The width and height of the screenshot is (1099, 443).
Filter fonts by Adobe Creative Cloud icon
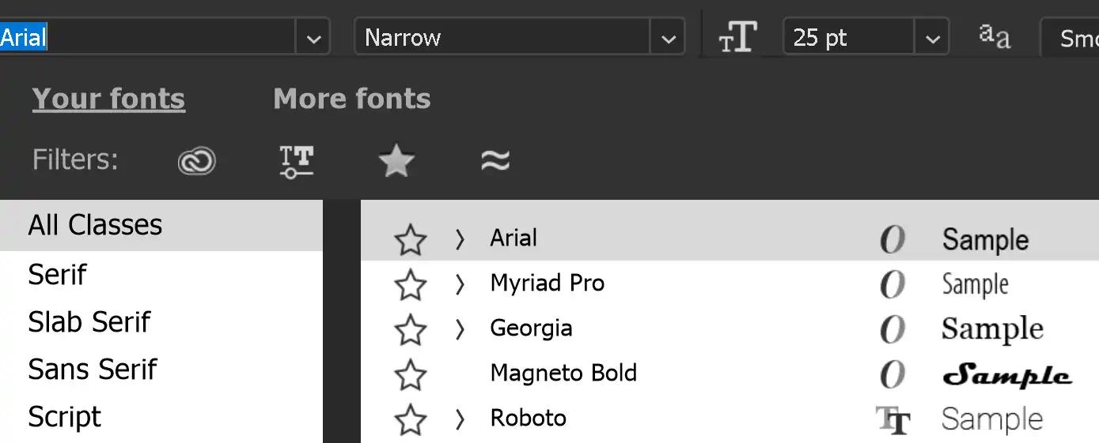coord(196,161)
